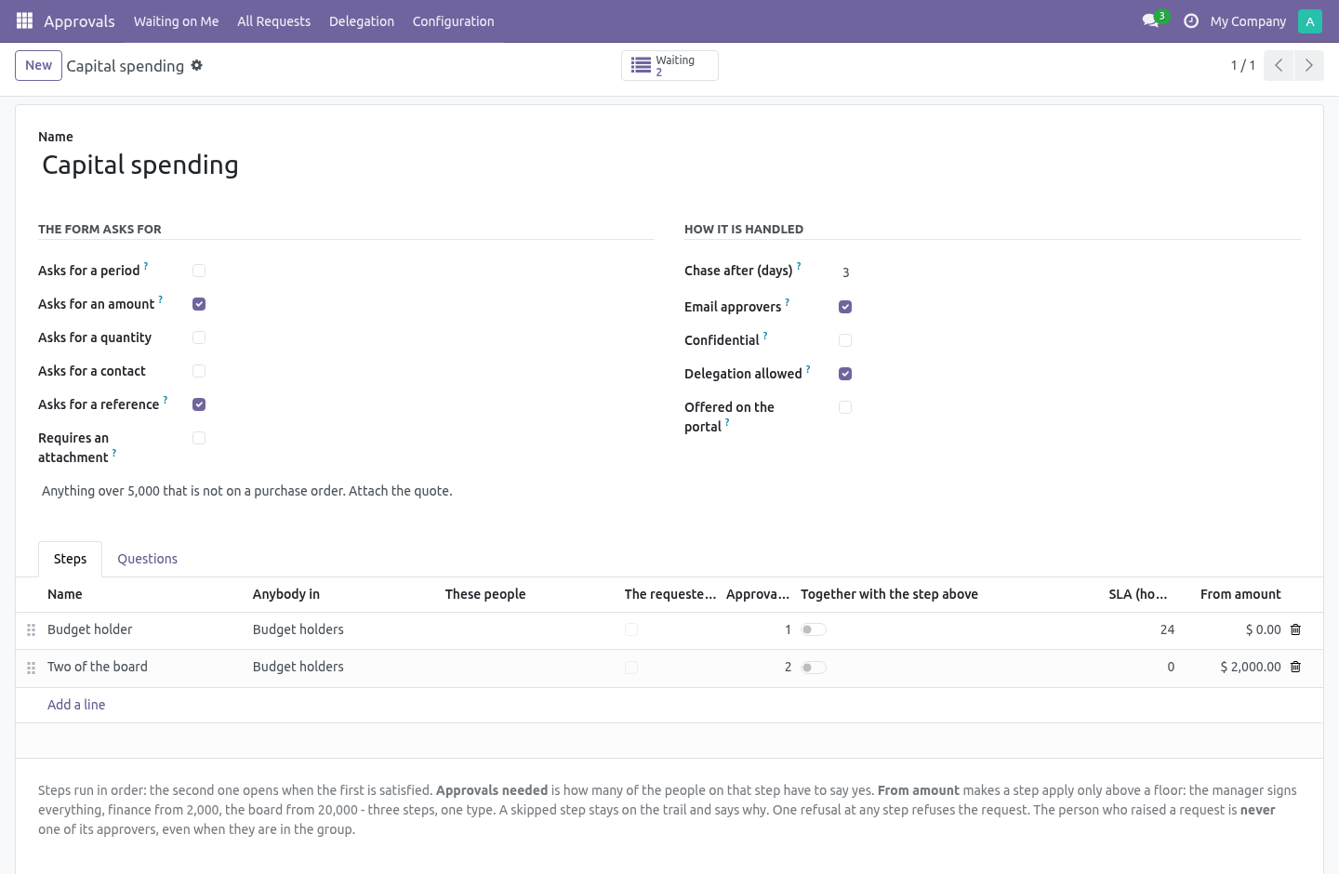
Task: Open the gear actions menu beside Capital spending
Action: pyautogui.click(x=196, y=65)
